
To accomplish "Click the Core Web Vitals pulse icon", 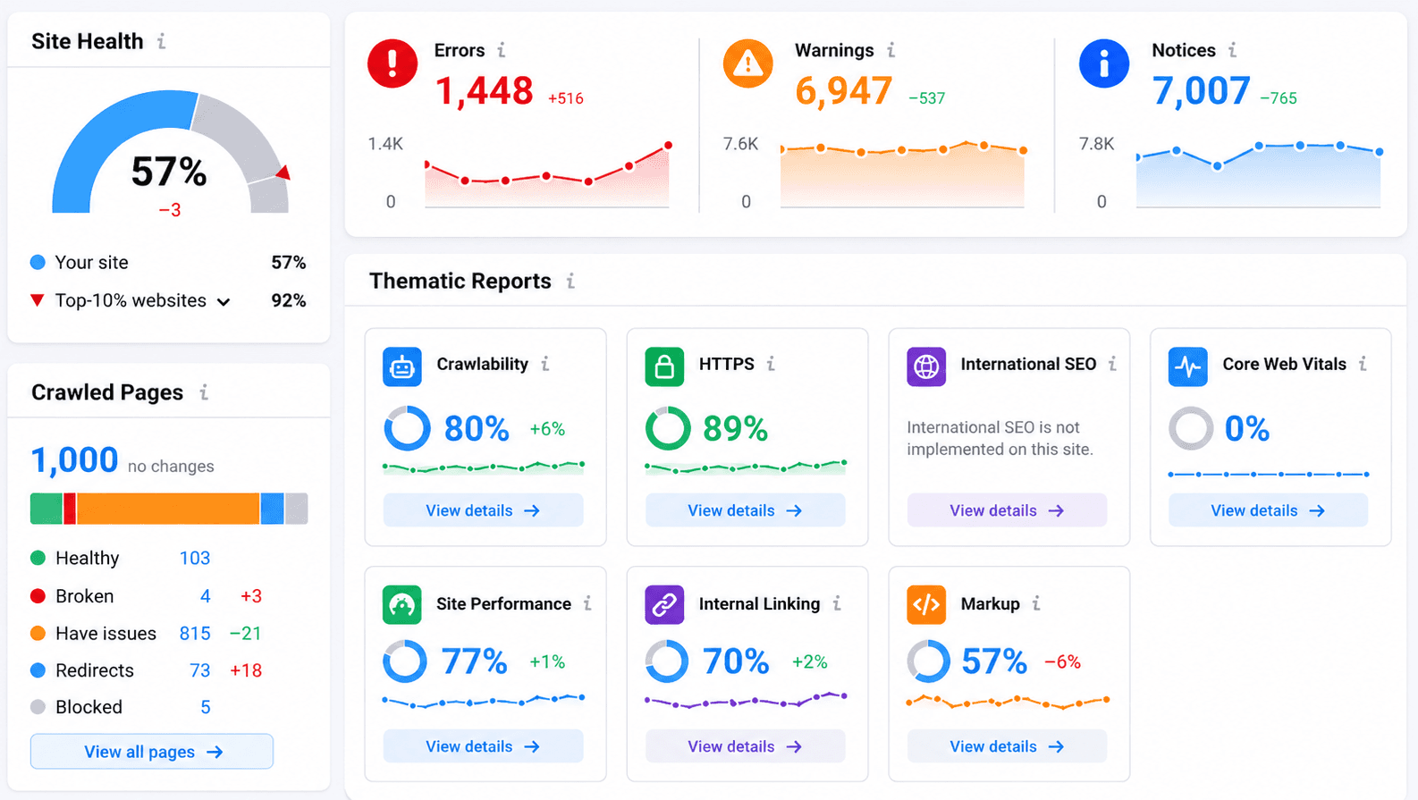I will (1187, 366).
